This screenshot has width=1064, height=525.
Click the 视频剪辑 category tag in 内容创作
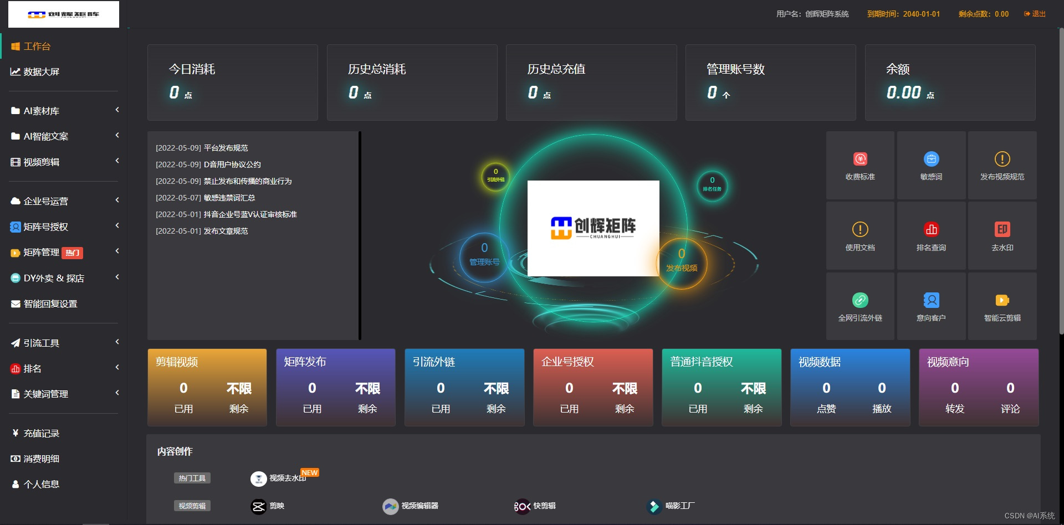tap(192, 506)
